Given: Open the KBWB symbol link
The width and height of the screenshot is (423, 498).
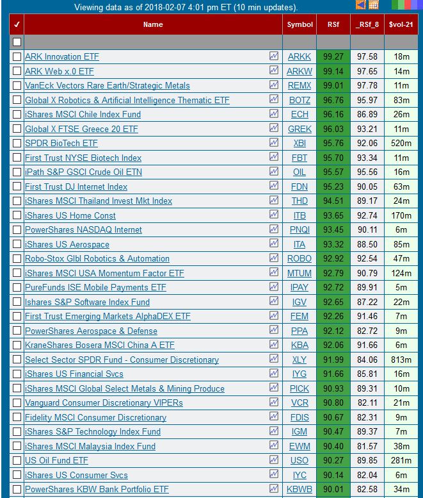Looking at the screenshot, I should pyautogui.click(x=299, y=489).
